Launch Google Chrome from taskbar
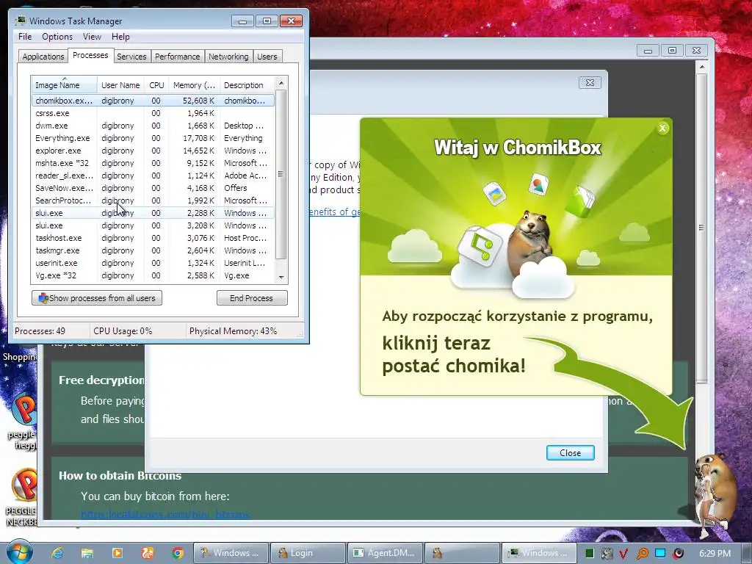 [x=178, y=553]
